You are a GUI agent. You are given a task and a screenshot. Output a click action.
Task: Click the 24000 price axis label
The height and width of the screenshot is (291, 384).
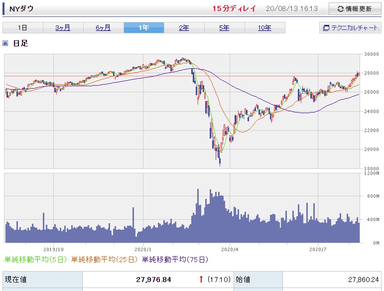click(x=372, y=111)
